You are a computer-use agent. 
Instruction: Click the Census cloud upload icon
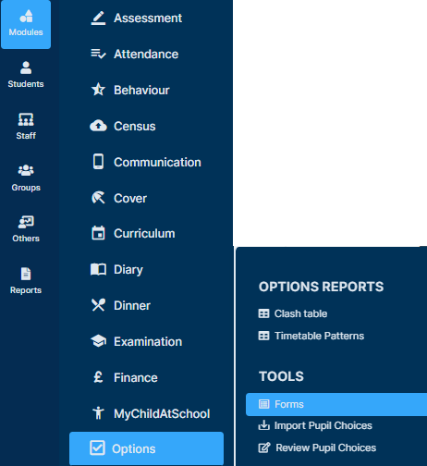(x=98, y=126)
